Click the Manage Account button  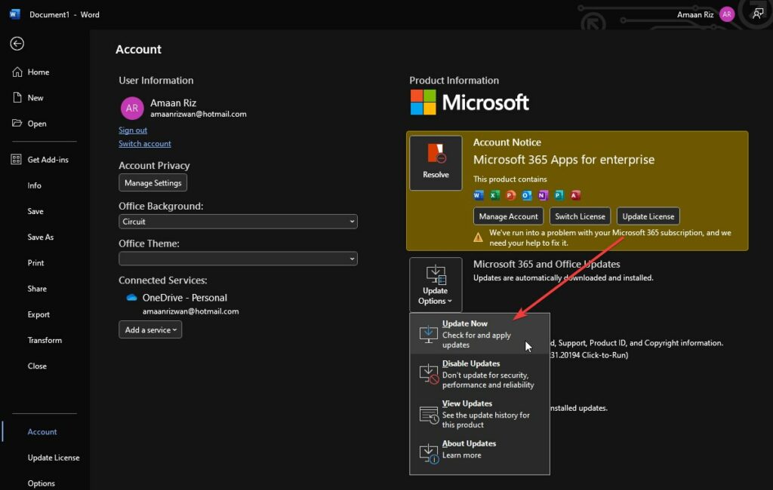pos(508,216)
